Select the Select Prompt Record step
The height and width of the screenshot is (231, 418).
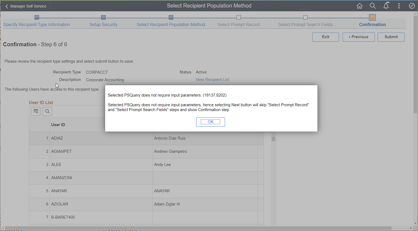(239, 24)
